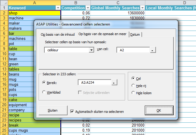
Task: Click the 'Keyword' header cell
Action: point(32,8)
